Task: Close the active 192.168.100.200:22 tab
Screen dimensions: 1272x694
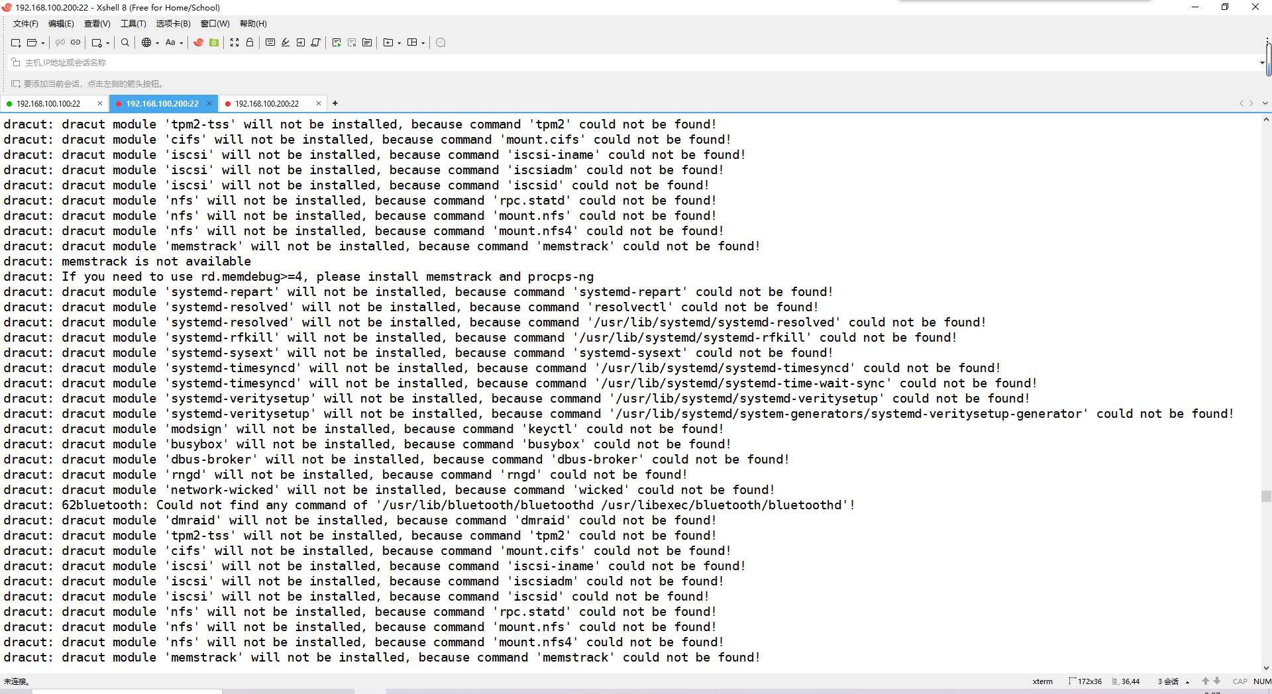Action: point(209,103)
